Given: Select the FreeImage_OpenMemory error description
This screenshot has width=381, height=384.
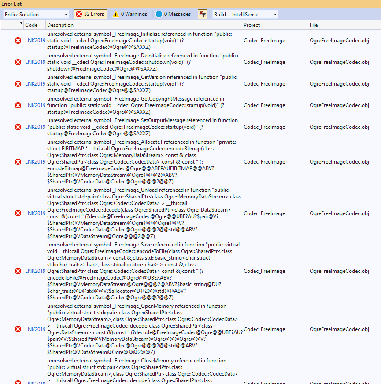Looking at the screenshot, I should (x=145, y=329).
